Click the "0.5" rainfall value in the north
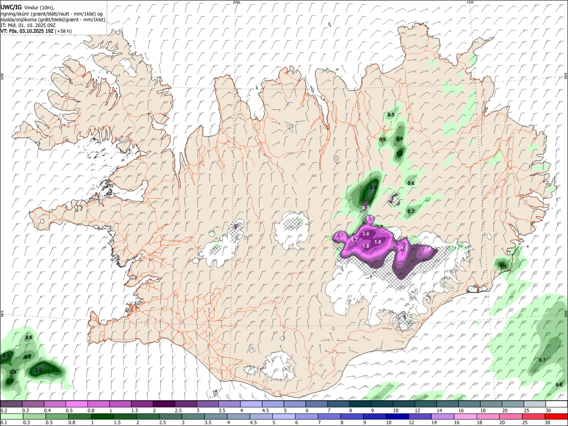This screenshot has height=426, width=568. pos(391,115)
